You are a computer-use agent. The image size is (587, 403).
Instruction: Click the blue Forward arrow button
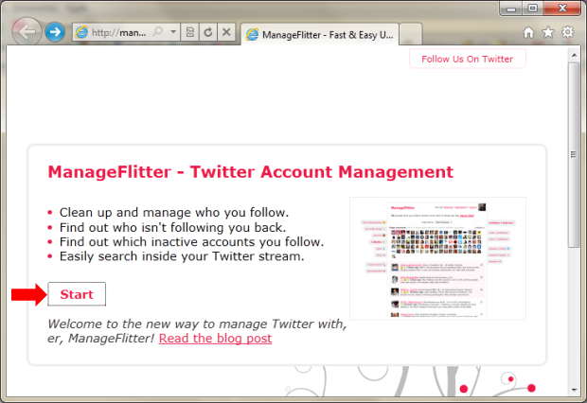click(55, 32)
